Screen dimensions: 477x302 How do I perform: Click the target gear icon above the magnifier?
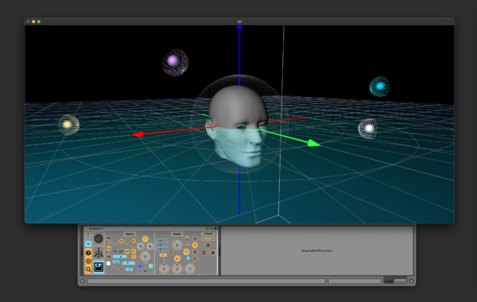[88, 261]
